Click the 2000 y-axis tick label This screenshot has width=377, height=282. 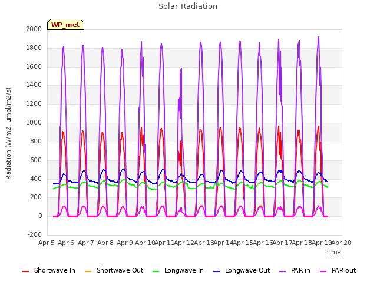[x=34, y=29]
